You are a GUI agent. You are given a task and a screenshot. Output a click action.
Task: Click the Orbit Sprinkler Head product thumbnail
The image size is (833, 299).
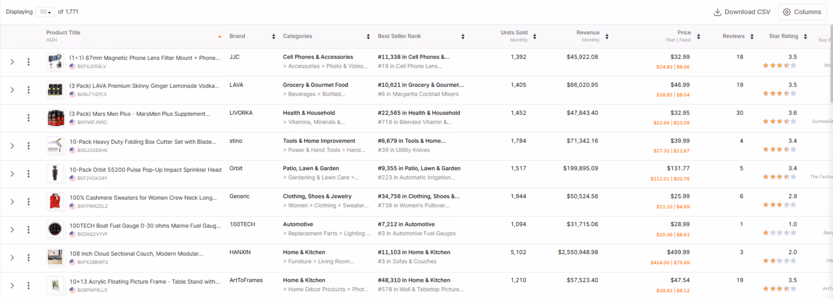[55, 174]
